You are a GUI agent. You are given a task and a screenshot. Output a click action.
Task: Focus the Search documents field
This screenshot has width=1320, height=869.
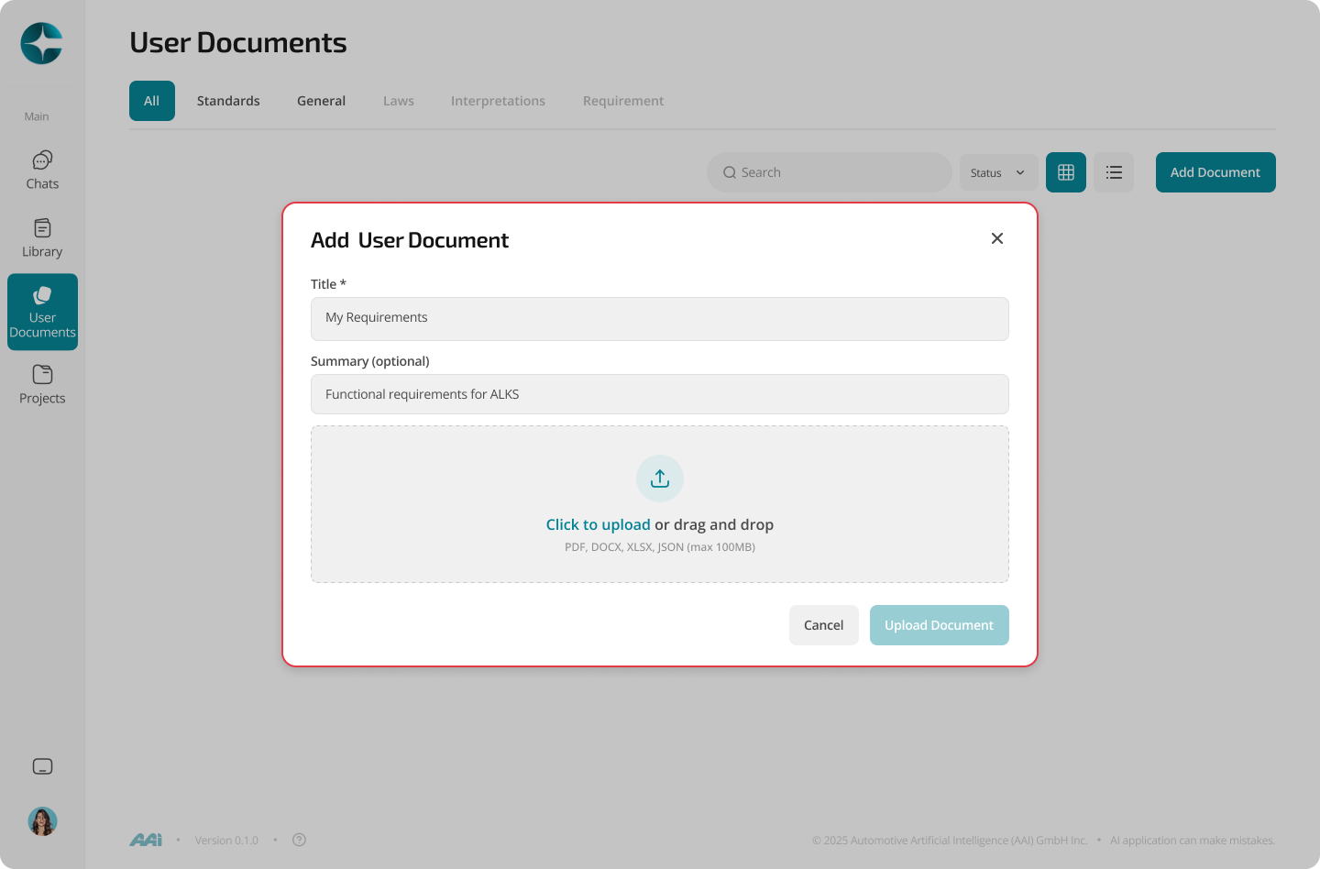pos(829,172)
